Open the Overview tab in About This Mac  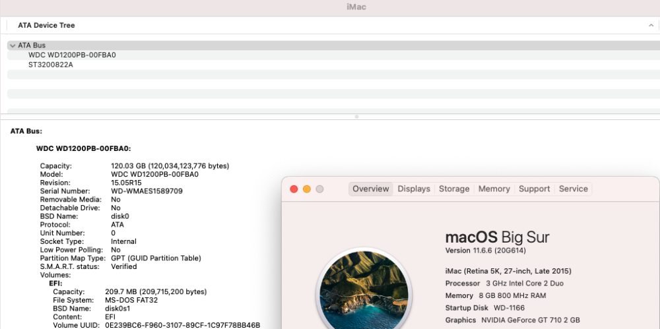click(370, 189)
